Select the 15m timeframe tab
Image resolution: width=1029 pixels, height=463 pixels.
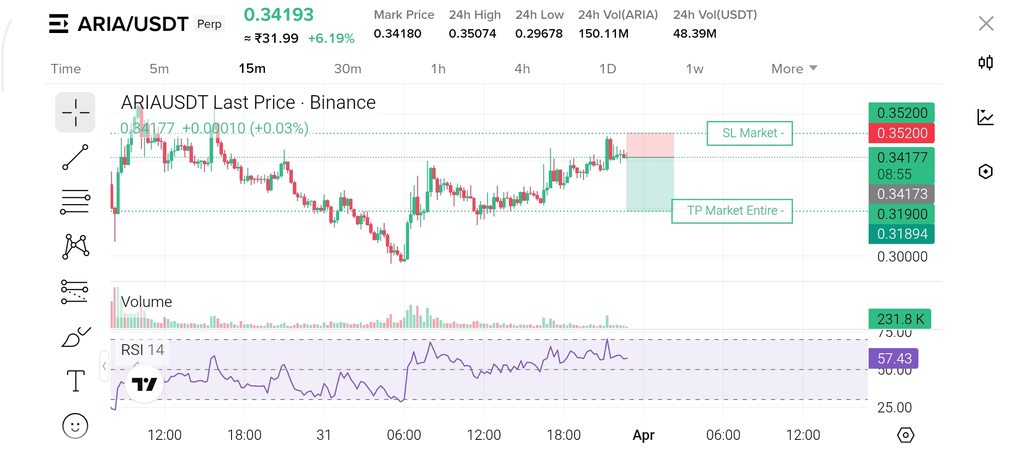tap(252, 69)
